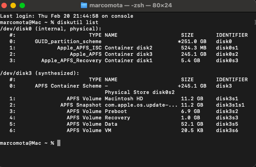The height and width of the screenshot is (167, 256).
Task: Click 'Physical Store disk0s2' text
Action: [x=140, y=93]
